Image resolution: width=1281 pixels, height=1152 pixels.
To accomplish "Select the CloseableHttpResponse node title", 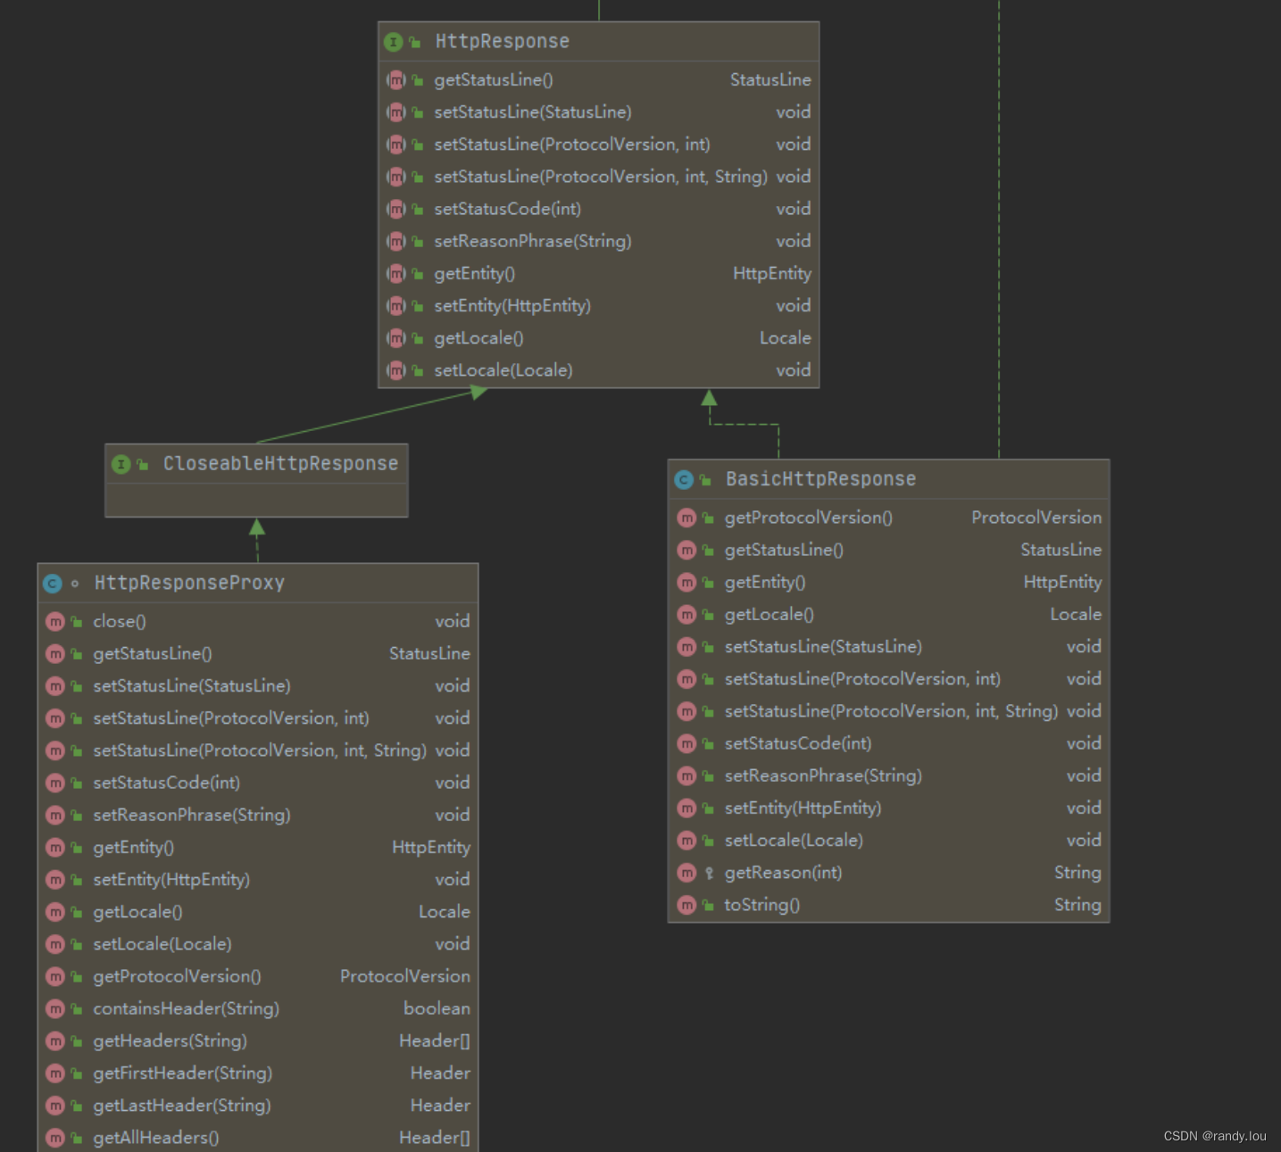I will click(280, 463).
